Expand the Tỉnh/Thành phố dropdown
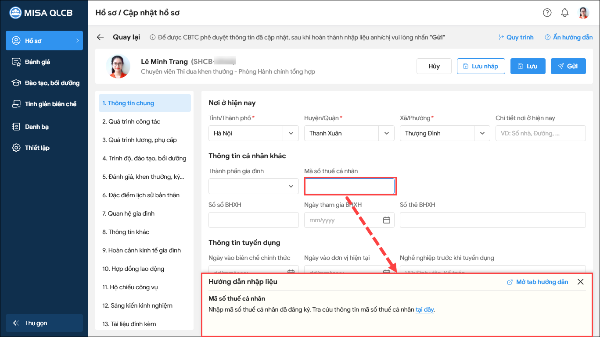 coord(291,133)
